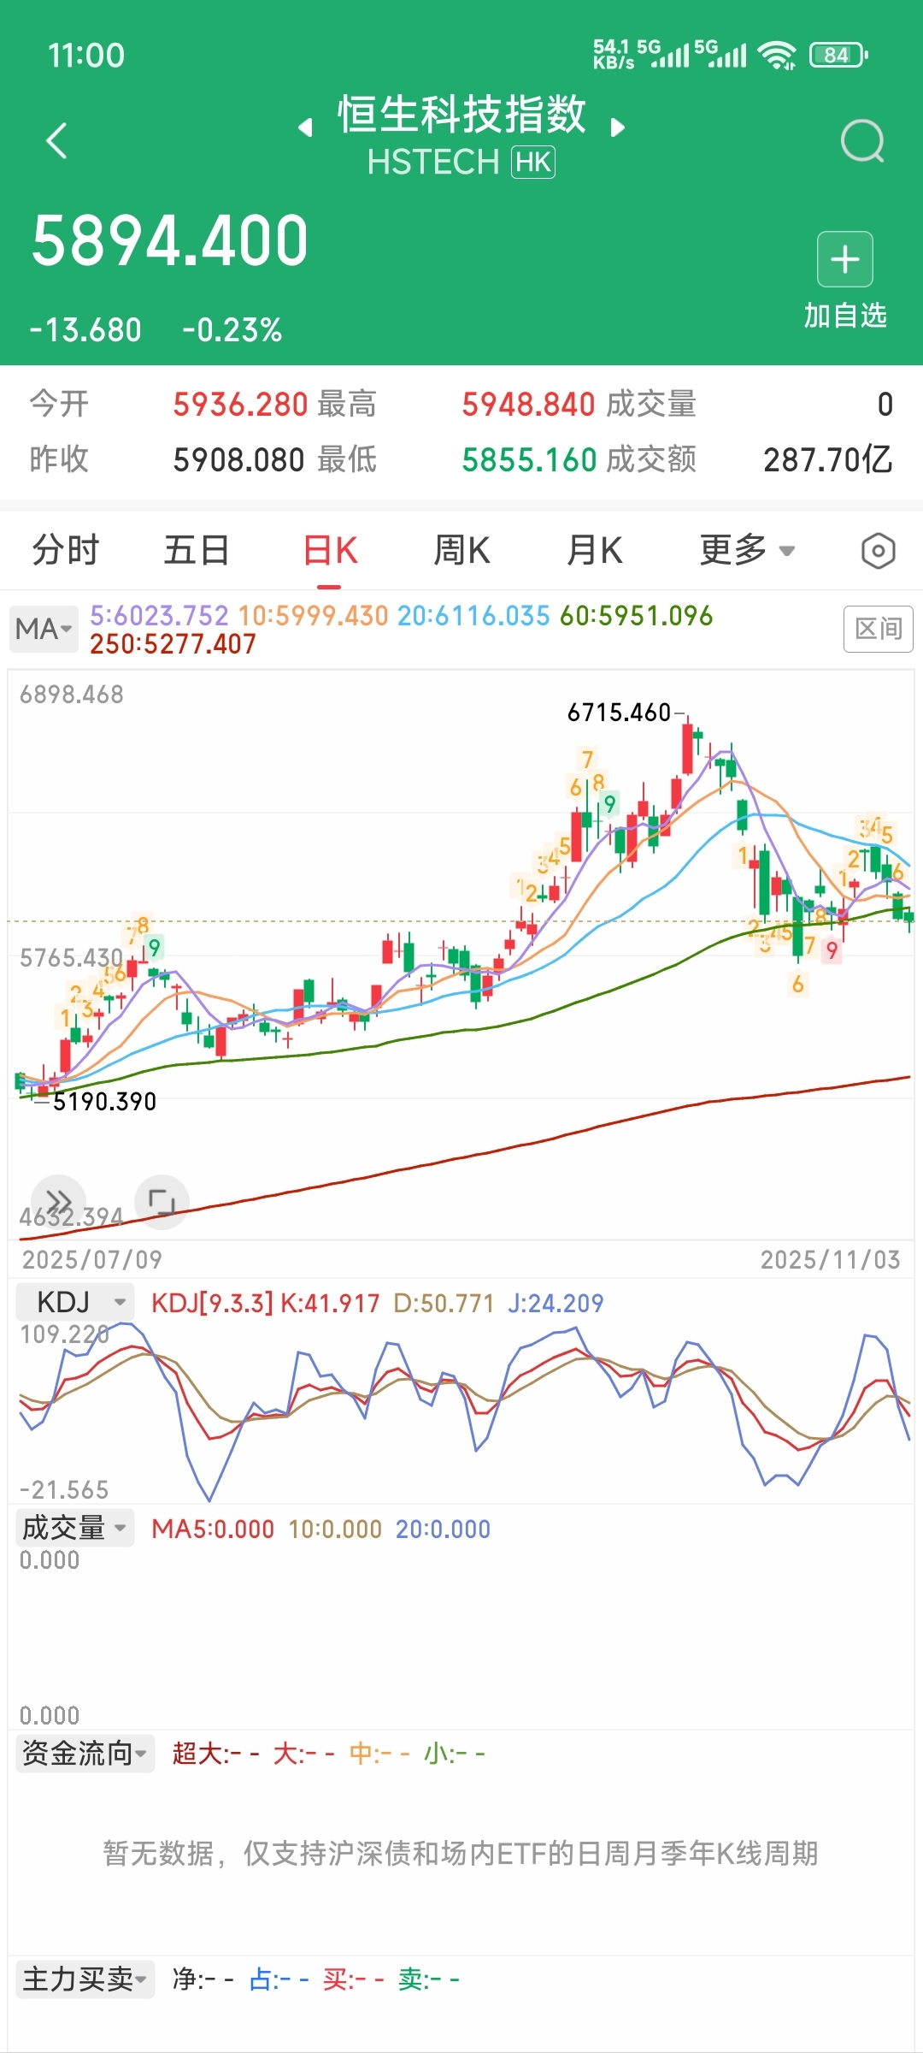Tap the back arrow icon
Image resolution: width=923 pixels, height=2053 pixels.
(x=56, y=141)
